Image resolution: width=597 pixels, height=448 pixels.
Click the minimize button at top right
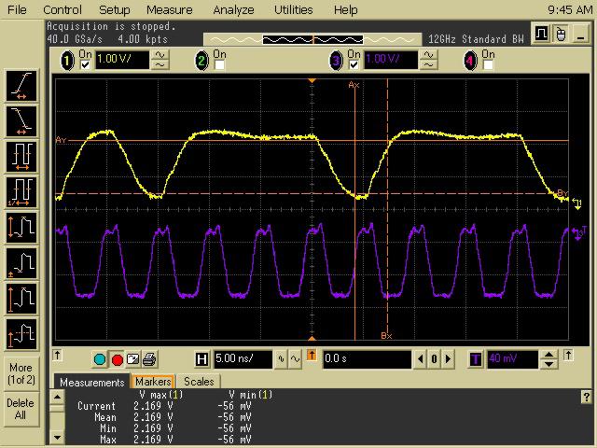click(580, 34)
